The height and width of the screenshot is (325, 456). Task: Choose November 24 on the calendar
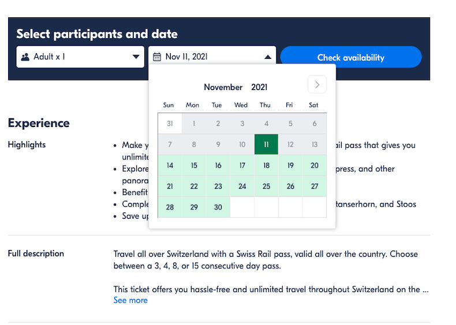pos(242,186)
